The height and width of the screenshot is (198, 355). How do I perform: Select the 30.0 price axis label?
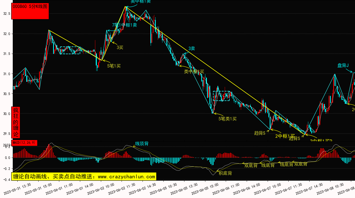(x=7, y=114)
